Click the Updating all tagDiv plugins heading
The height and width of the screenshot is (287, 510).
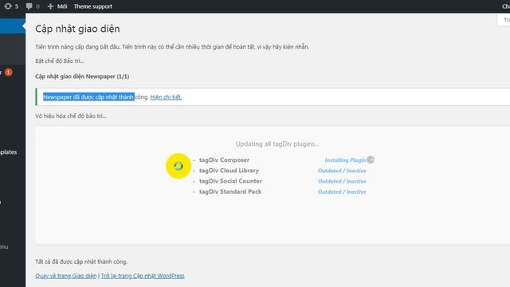click(277, 143)
